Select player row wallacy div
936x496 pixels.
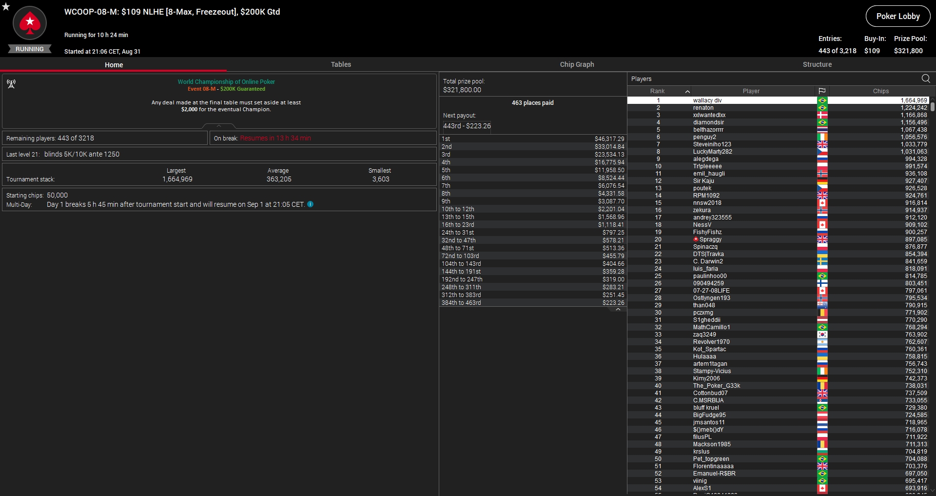(778, 100)
